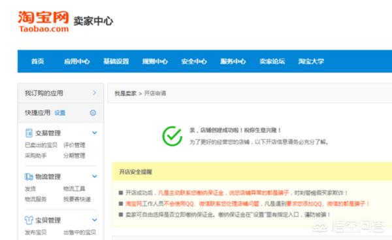This screenshot has height=240, width=392.
Task: Open 物流服务 link
Action: pyautogui.click(x=36, y=199)
